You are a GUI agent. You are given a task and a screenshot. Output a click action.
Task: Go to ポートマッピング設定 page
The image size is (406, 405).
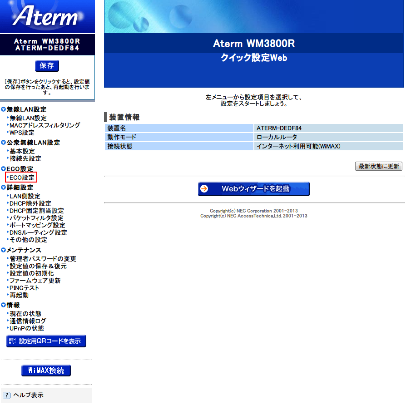point(37,225)
